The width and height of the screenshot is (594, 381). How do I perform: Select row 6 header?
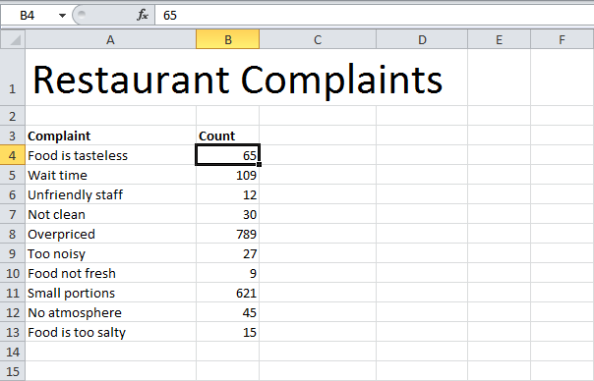point(13,194)
